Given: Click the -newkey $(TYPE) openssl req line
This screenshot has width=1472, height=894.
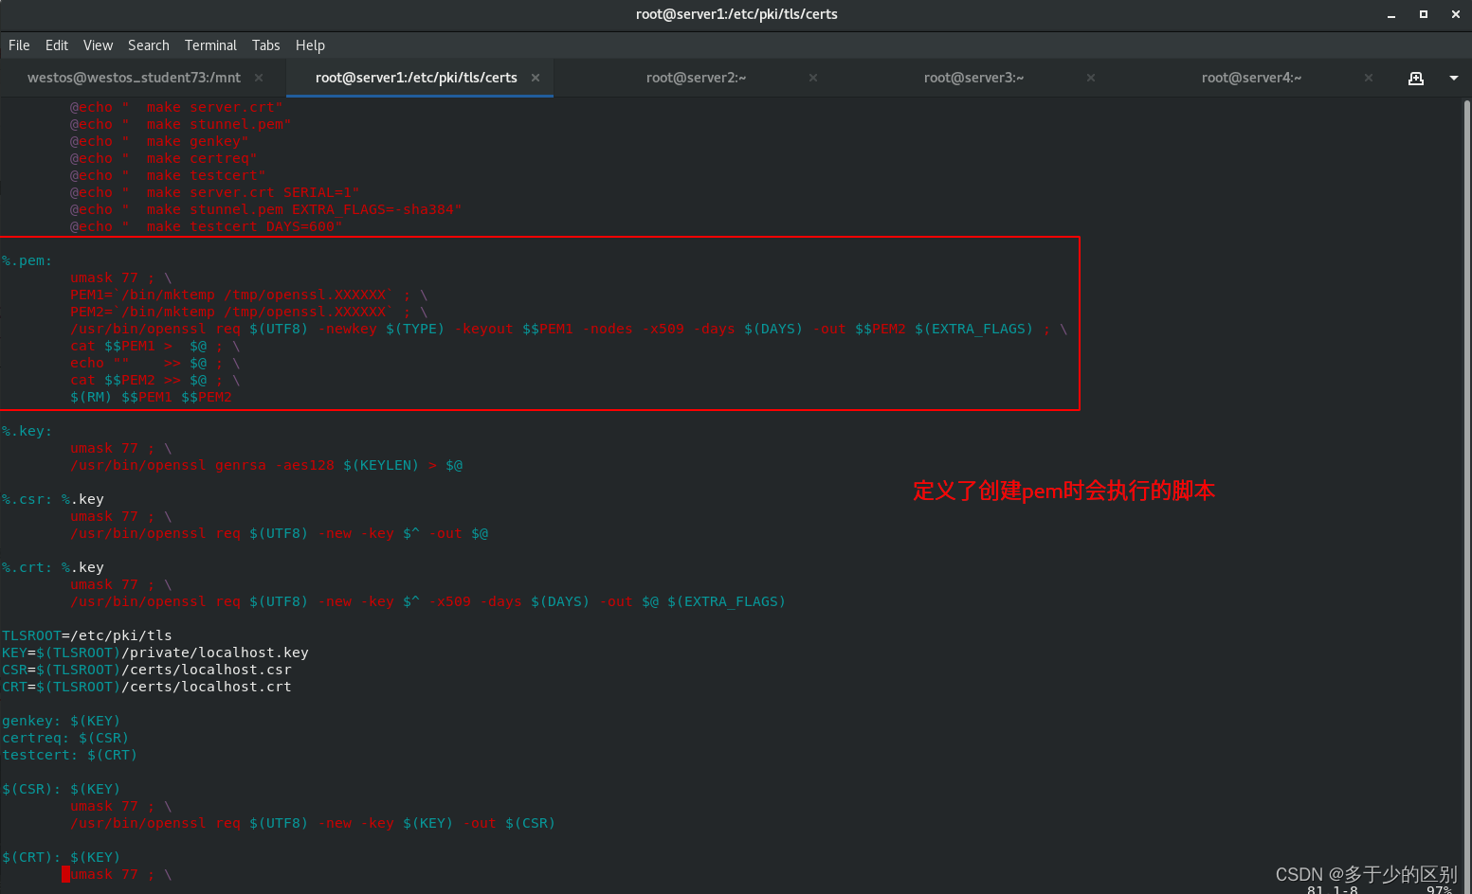Looking at the screenshot, I should pos(569,329).
